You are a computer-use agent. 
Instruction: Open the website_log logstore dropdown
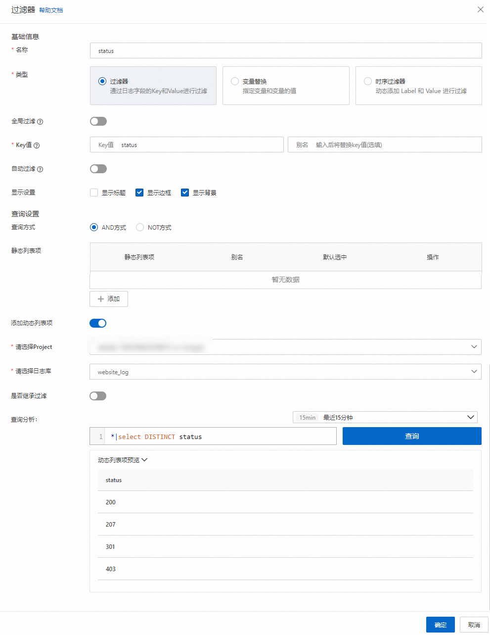tap(285, 372)
